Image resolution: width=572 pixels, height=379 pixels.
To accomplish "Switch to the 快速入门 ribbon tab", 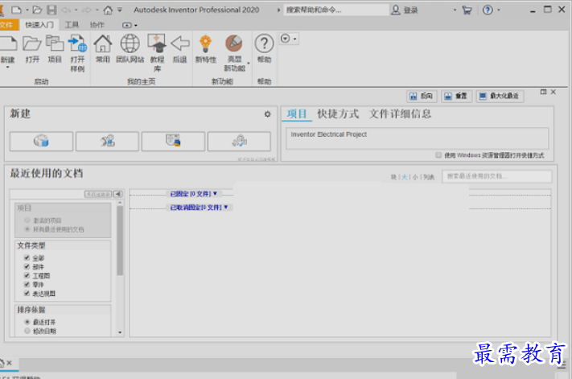I will tap(39, 25).
